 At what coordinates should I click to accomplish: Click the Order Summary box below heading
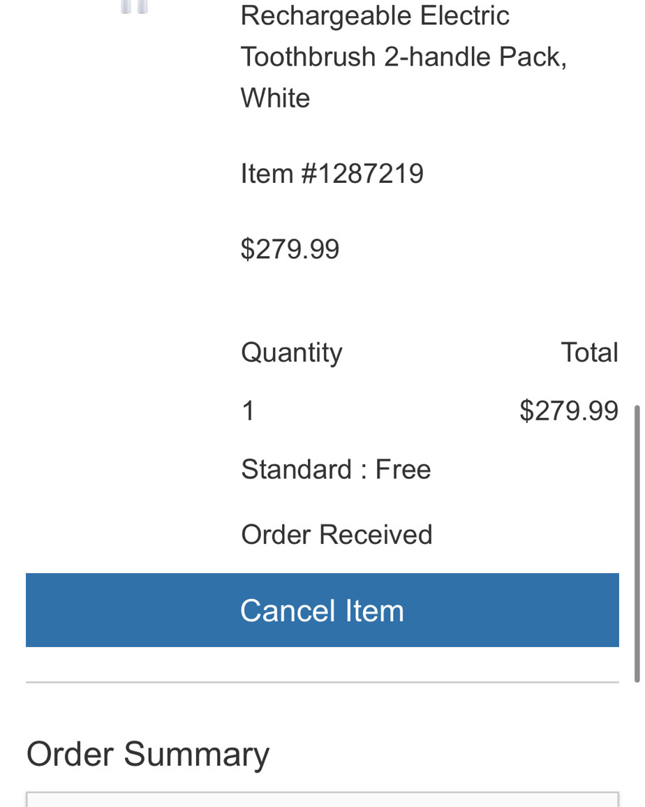pos(322,799)
